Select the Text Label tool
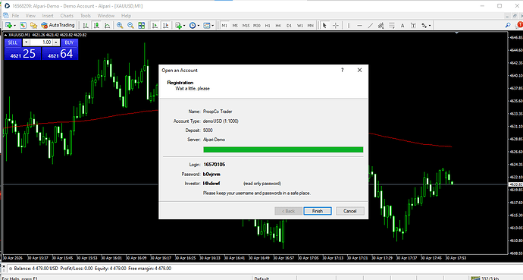Viewport: 523px width, 280px height. [413, 25]
